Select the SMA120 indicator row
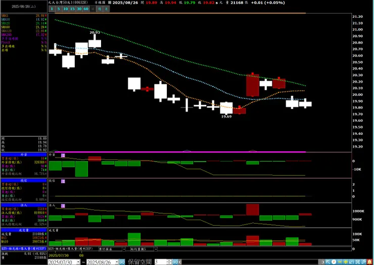The image size is (374, 265). tap(24, 31)
